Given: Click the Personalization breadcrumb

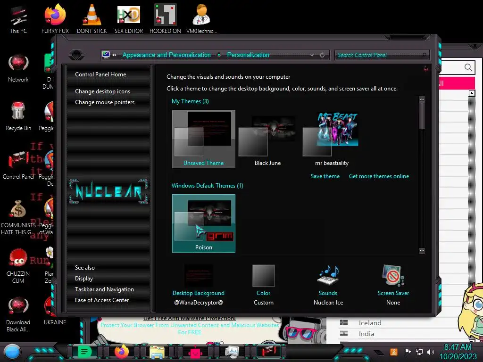Looking at the screenshot, I should click(248, 55).
